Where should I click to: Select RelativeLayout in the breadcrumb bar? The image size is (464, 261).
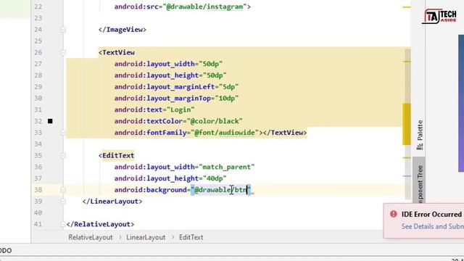(x=91, y=237)
